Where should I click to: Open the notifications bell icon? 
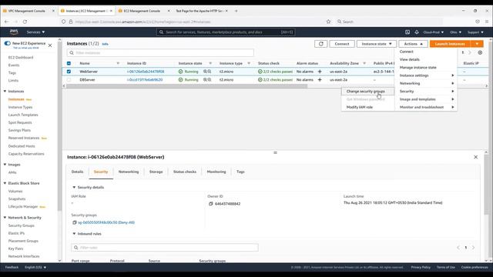(417, 32)
